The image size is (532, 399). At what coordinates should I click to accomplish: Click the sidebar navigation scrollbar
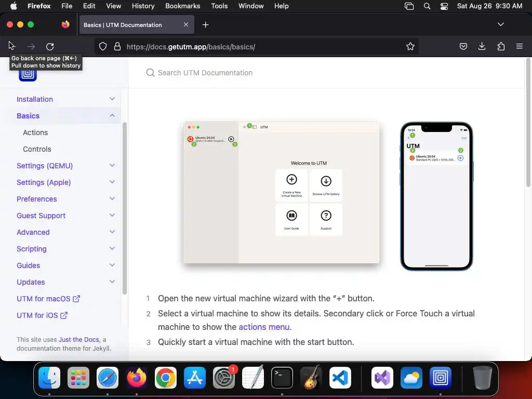click(x=125, y=208)
